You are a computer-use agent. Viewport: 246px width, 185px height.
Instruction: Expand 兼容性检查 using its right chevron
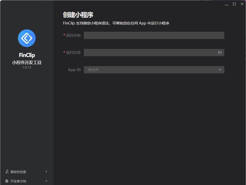pyautogui.click(x=46, y=171)
